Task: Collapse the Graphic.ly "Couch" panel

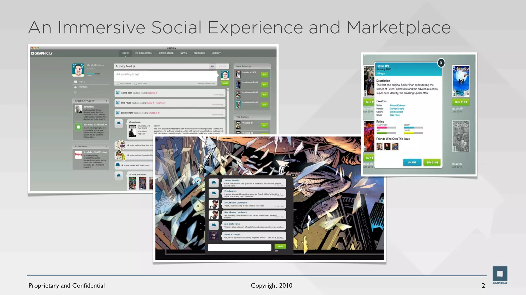Action: point(106,101)
